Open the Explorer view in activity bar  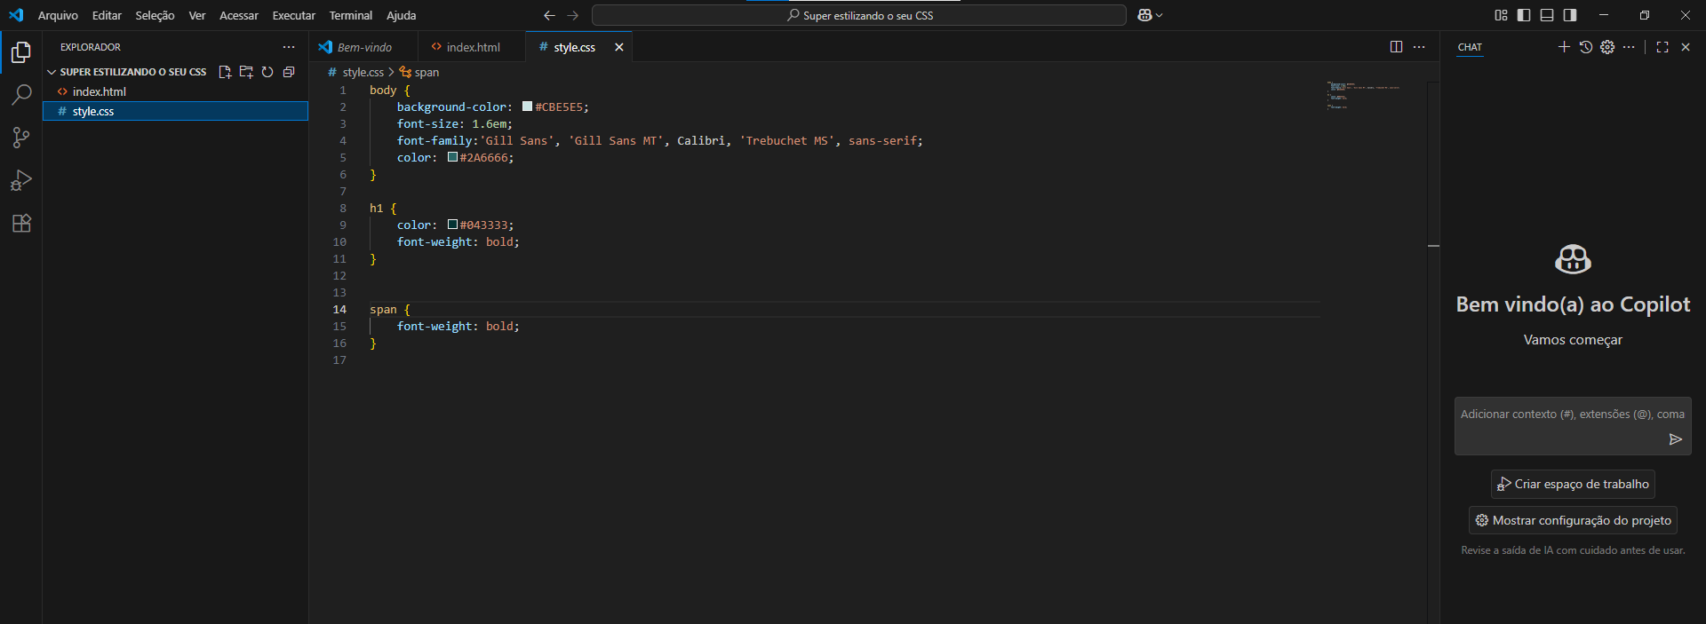tap(21, 52)
